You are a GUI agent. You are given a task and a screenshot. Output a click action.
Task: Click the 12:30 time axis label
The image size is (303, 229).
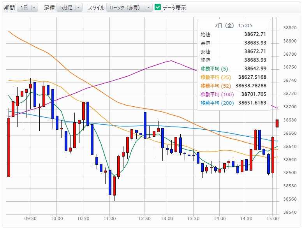point(145,218)
